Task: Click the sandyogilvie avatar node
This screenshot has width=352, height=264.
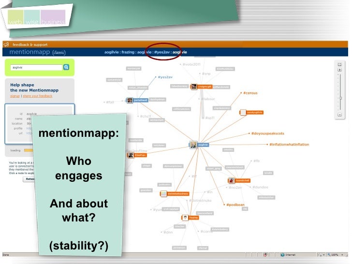Action: [243, 112]
